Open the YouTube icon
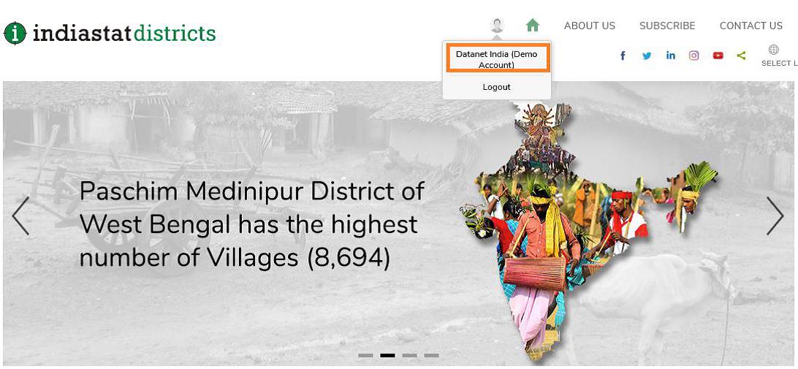This screenshot has height=369, width=798. (x=718, y=56)
